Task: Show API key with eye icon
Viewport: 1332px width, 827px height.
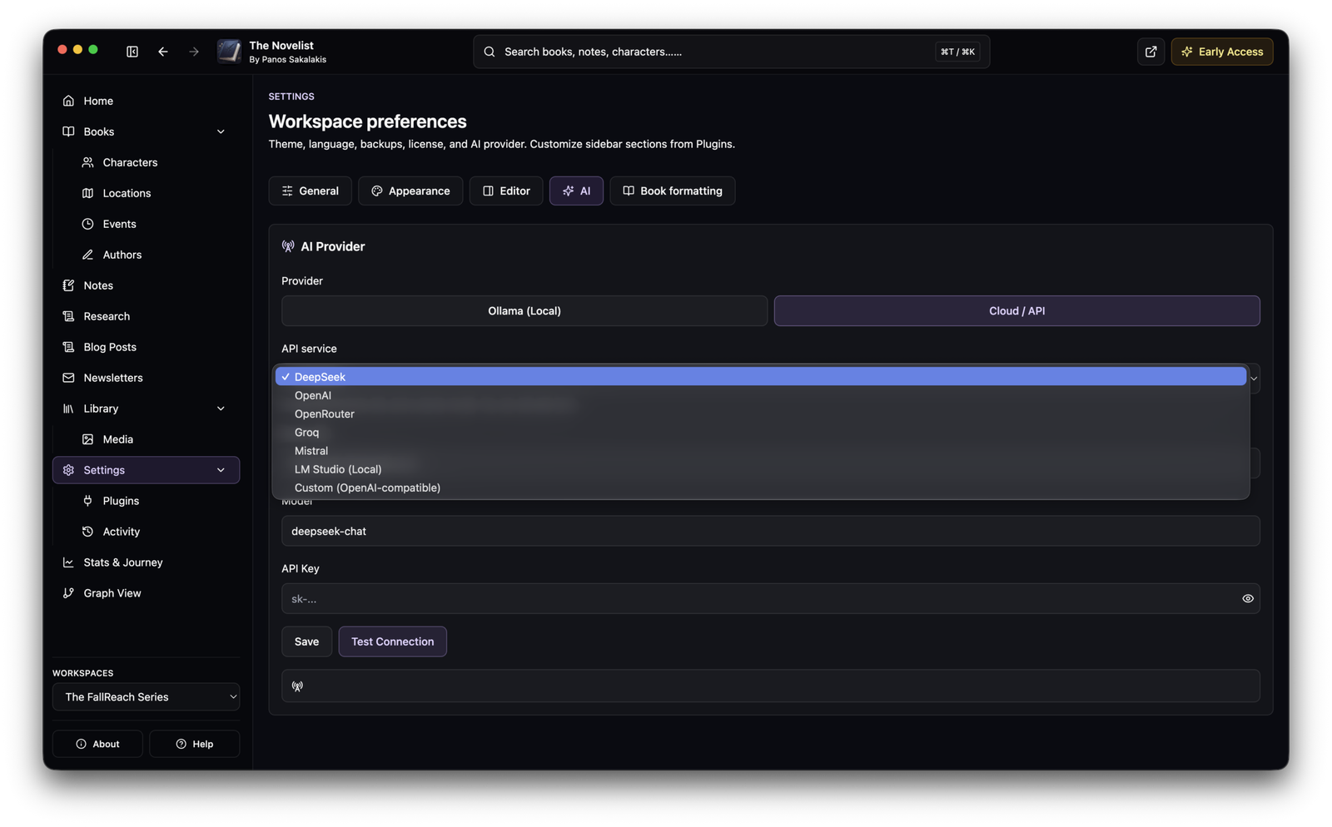Action: click(1247, 599)
